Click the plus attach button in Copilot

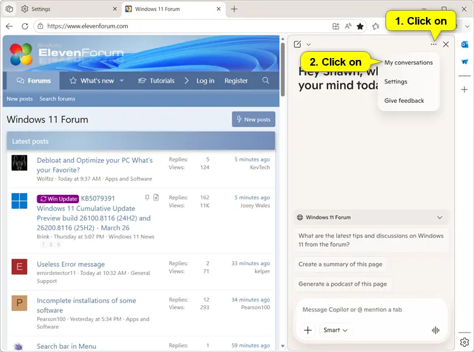pos(308,331)
